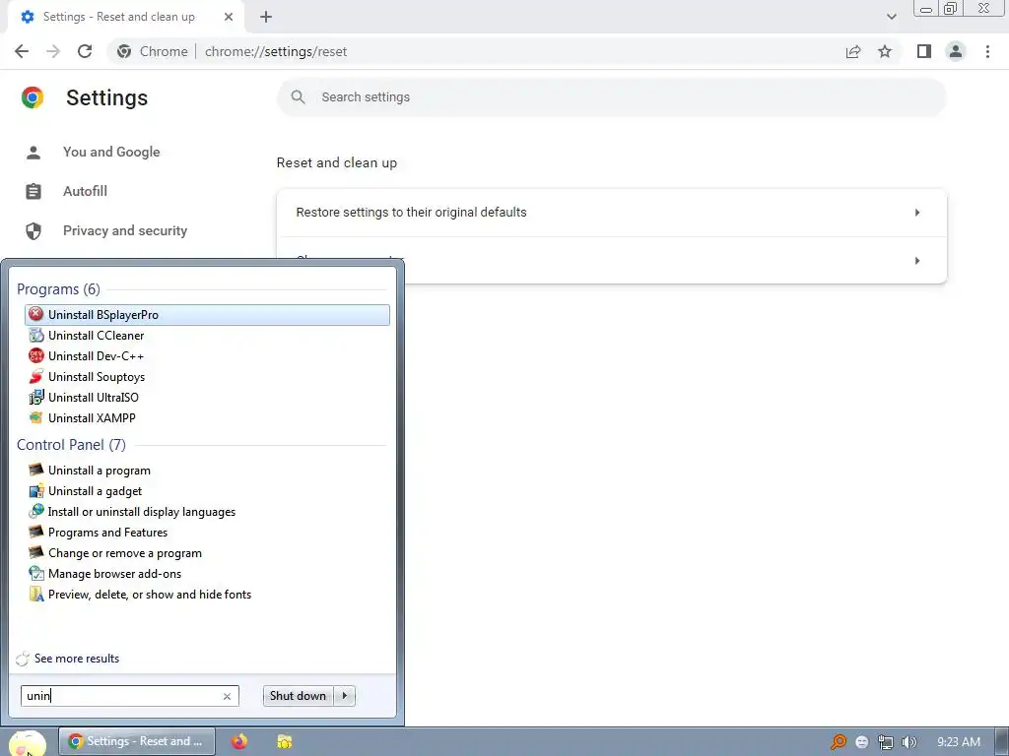Screen dimensions: 1009x756
Task: Open a new tab with plus button
Action: 266,18
